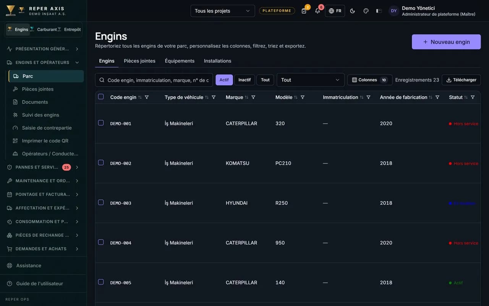The width and height of the screenshot is (489, 306).
Task: Switch to dark mode with moon icon
Action: (353, 11)
